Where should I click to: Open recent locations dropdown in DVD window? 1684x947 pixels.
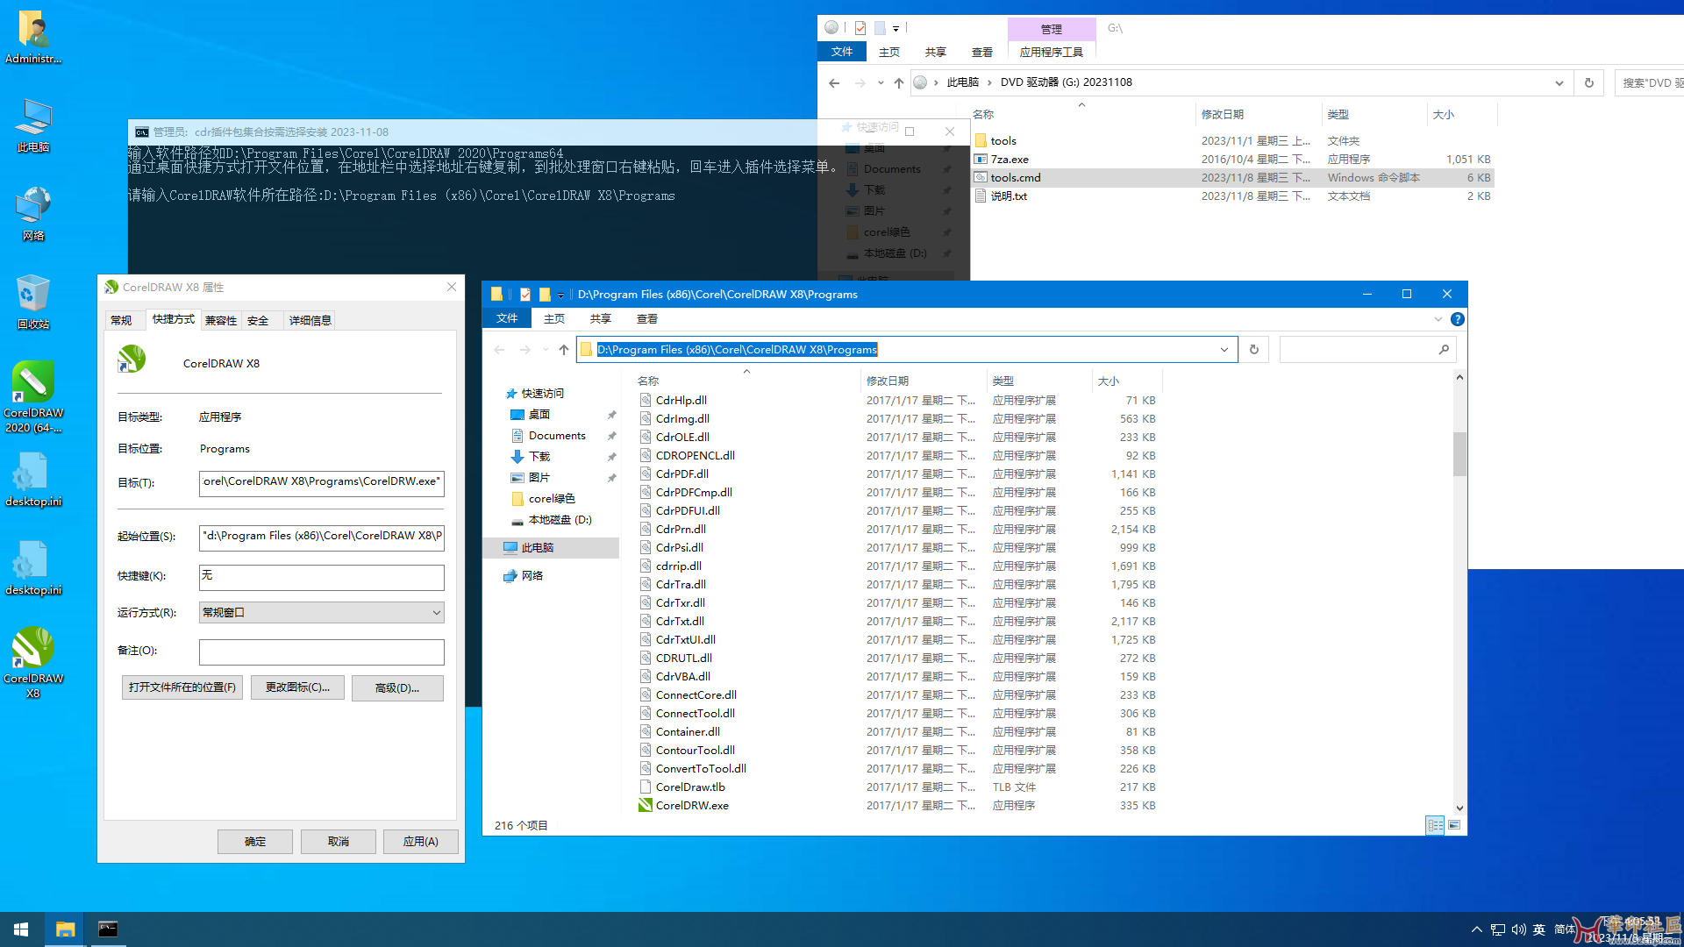pyautogui.click(x=881, y=83)
